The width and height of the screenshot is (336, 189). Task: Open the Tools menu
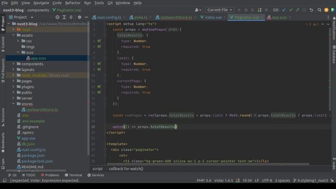pos(99,3)
